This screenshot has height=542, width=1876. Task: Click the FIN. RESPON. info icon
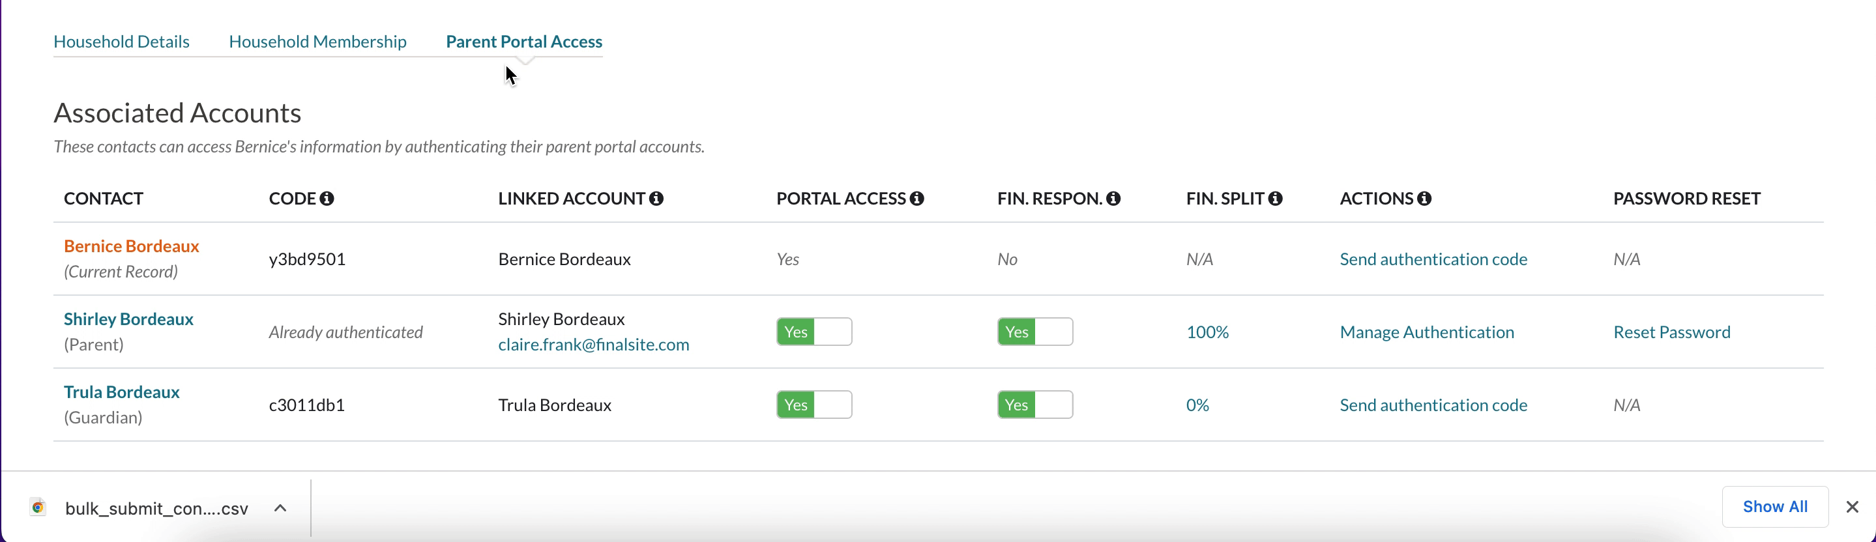coord(1113,199)
